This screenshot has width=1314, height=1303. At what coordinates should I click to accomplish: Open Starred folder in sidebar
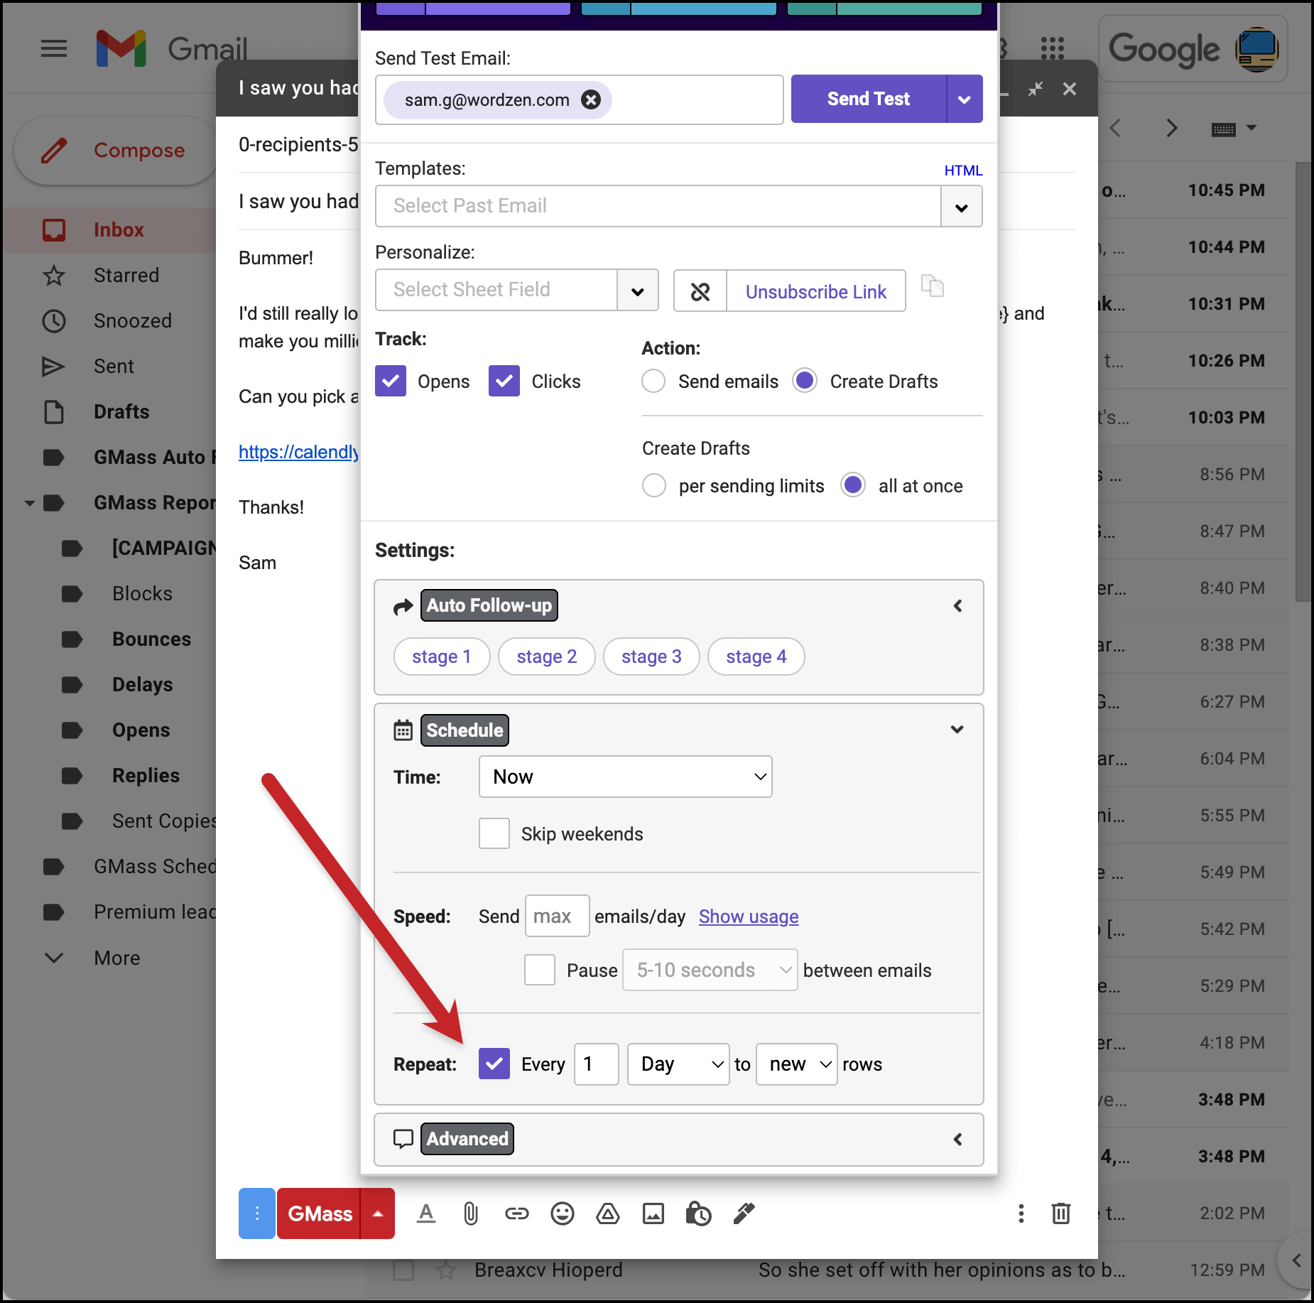click(x=126, y=275)
